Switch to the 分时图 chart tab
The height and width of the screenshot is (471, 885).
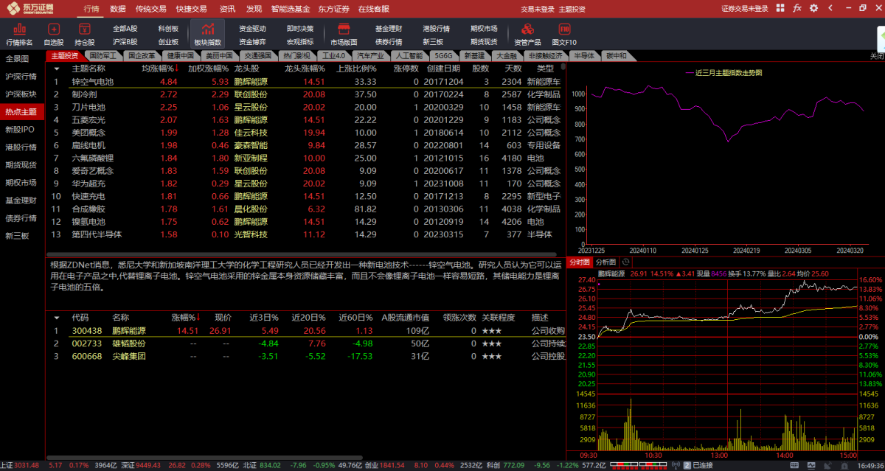click(580, 262)
